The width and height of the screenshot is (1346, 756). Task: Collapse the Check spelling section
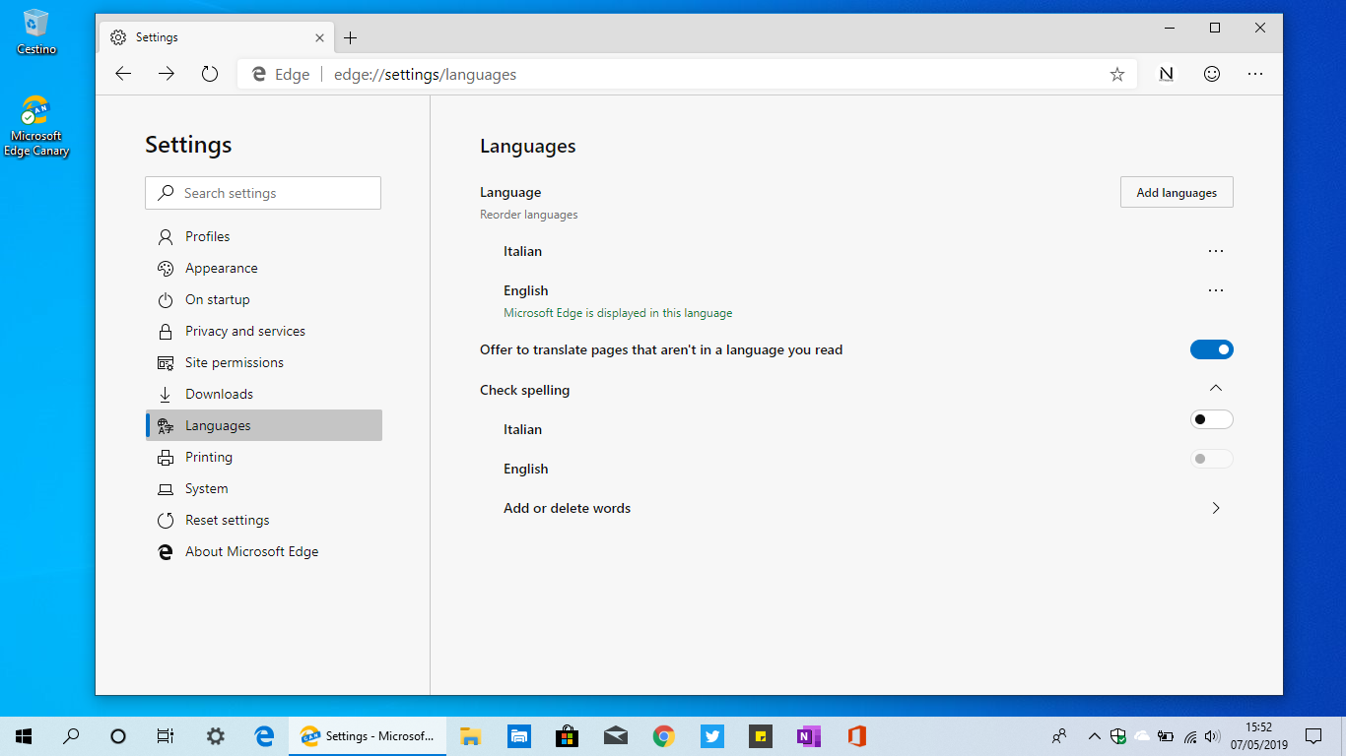pyautogui.click(x=1215, y=388)
